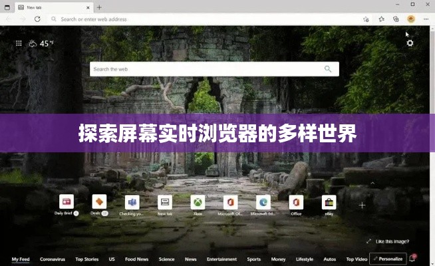Open the Xbox quick link tile
The width and height of the screenshot is (435, 266).
[x=198, y=202]
